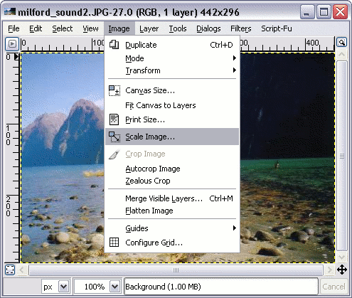Open the Transform submenu
Viewport: 352px width, 298px height.
[172, 70]
